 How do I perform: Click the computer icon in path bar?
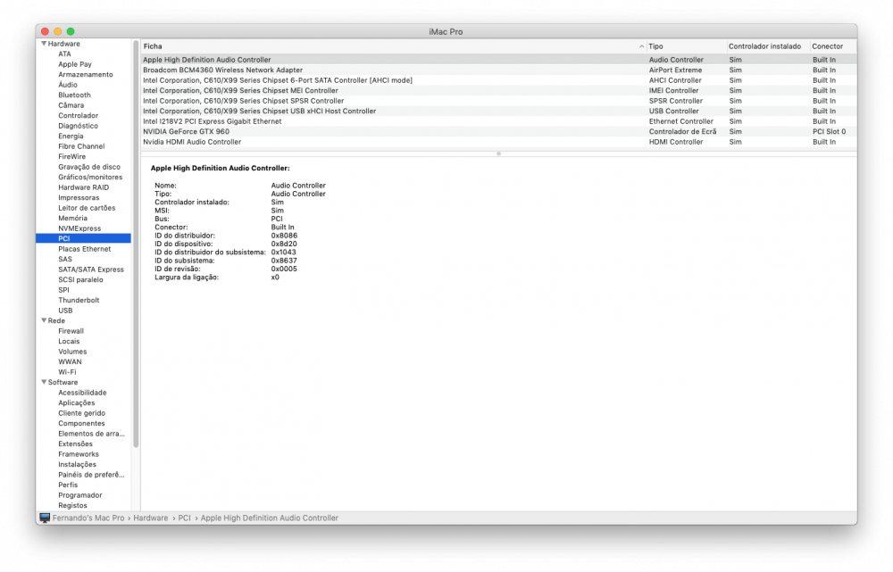pos(45,518)
